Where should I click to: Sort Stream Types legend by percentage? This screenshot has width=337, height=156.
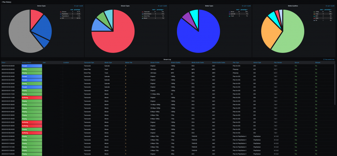click(160, 10)
